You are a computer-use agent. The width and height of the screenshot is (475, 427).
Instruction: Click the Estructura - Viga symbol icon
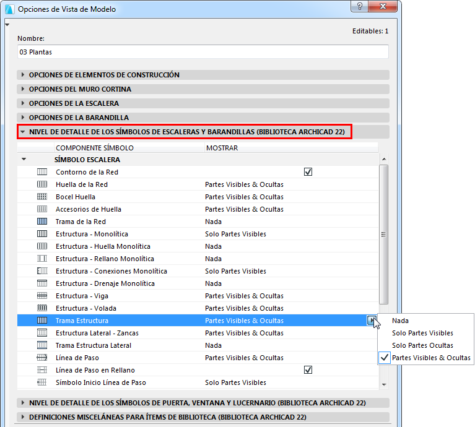(x=42, y=296)
